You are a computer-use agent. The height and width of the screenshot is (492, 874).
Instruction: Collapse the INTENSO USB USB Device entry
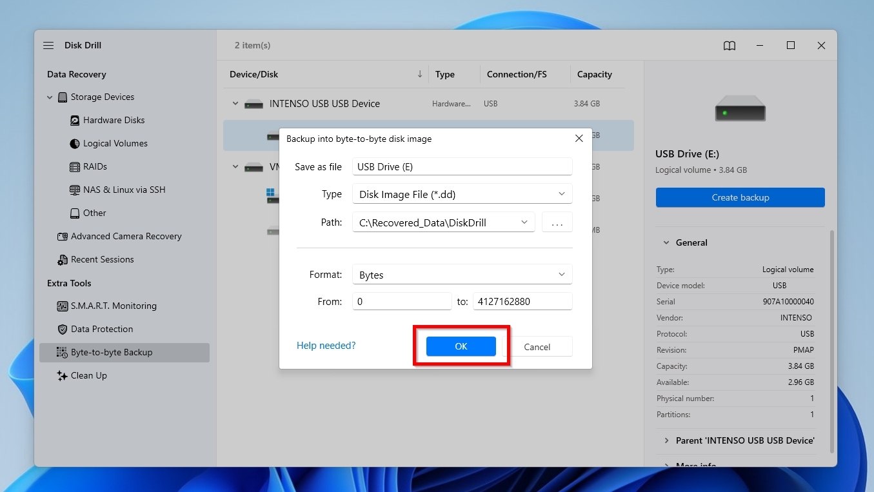pos(235,103)
